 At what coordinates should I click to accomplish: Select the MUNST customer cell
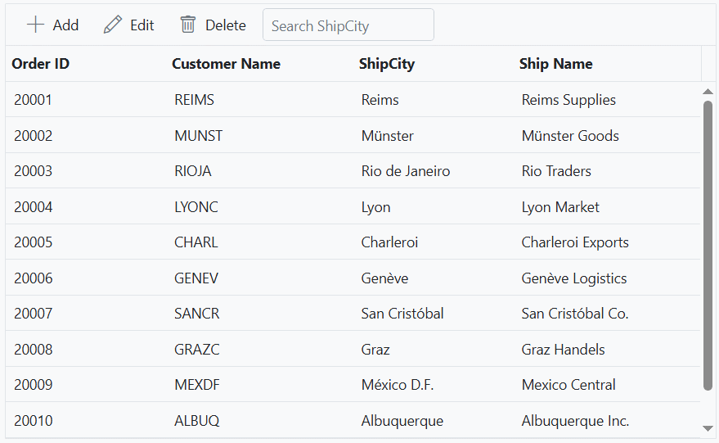(x=198, y=136)
